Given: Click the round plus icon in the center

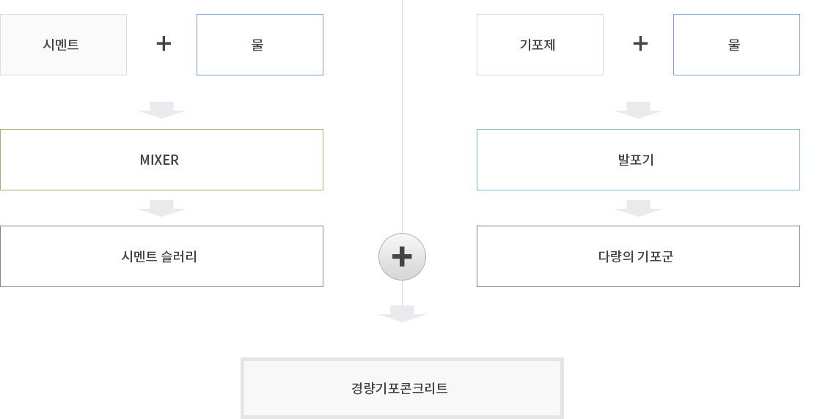Looking at the screenshot, I should (x=402, y=256).
